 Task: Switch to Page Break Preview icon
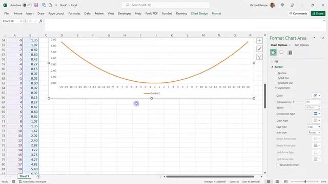[x=286, y=181]
